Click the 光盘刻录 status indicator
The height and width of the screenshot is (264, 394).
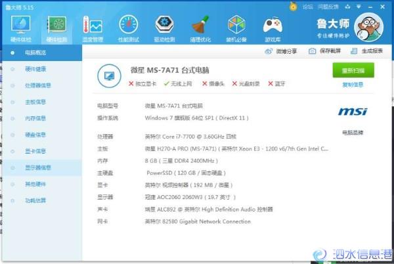point(246,83)
